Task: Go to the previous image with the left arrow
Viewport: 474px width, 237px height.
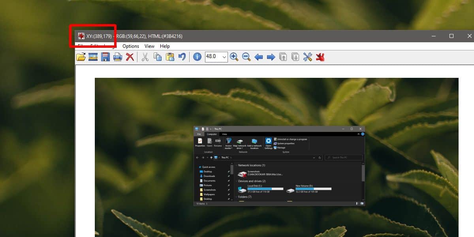Action: 259,57
